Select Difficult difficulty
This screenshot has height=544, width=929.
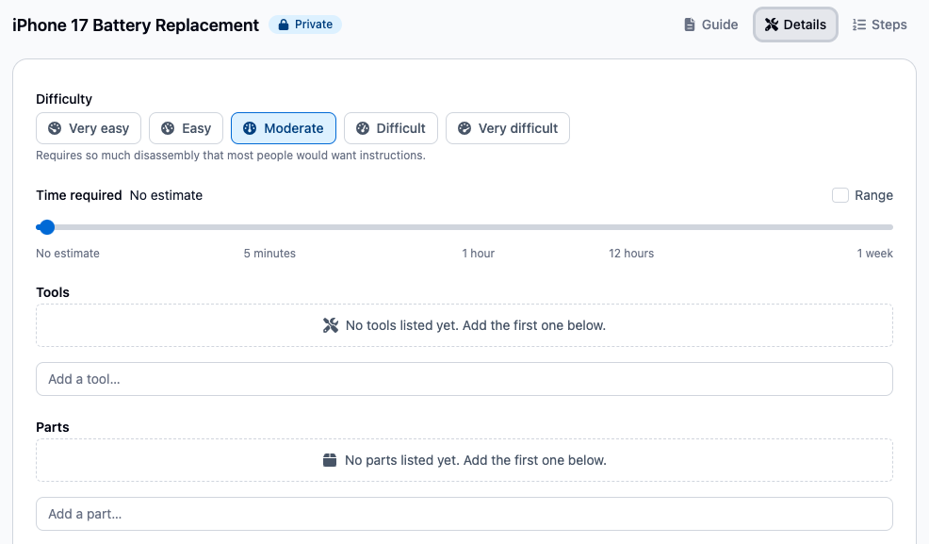coord(391,128)
